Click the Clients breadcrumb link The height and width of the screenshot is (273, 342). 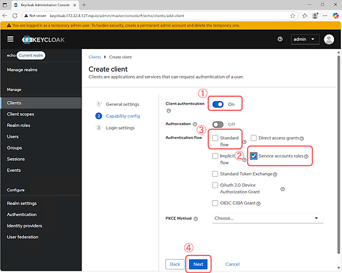point(95,57)
